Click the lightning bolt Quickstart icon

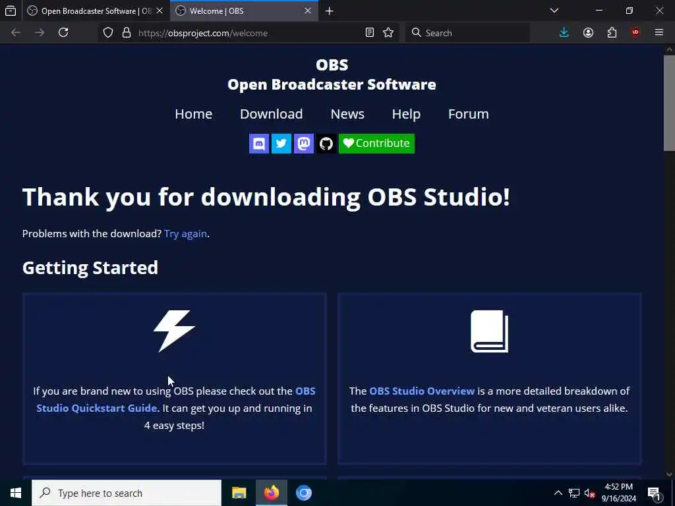174,331
